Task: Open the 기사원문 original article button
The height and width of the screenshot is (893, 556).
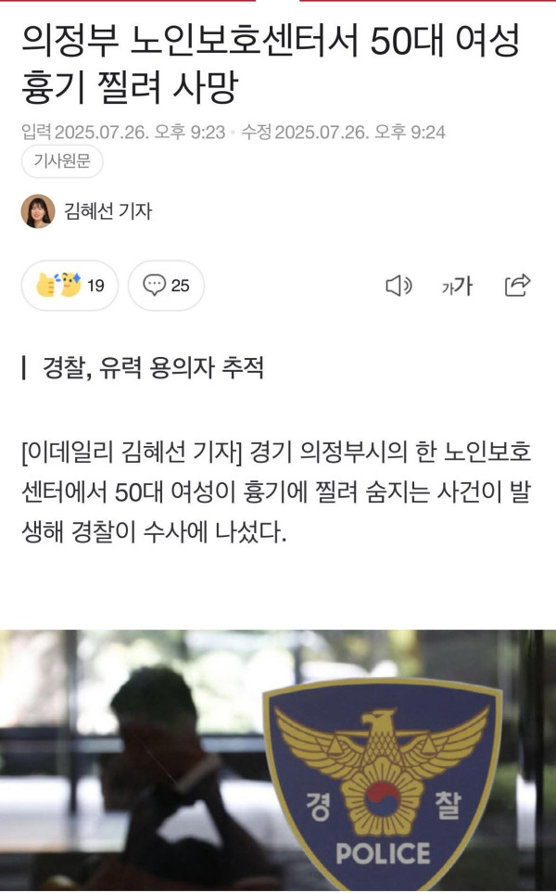Action: [62, 161]
